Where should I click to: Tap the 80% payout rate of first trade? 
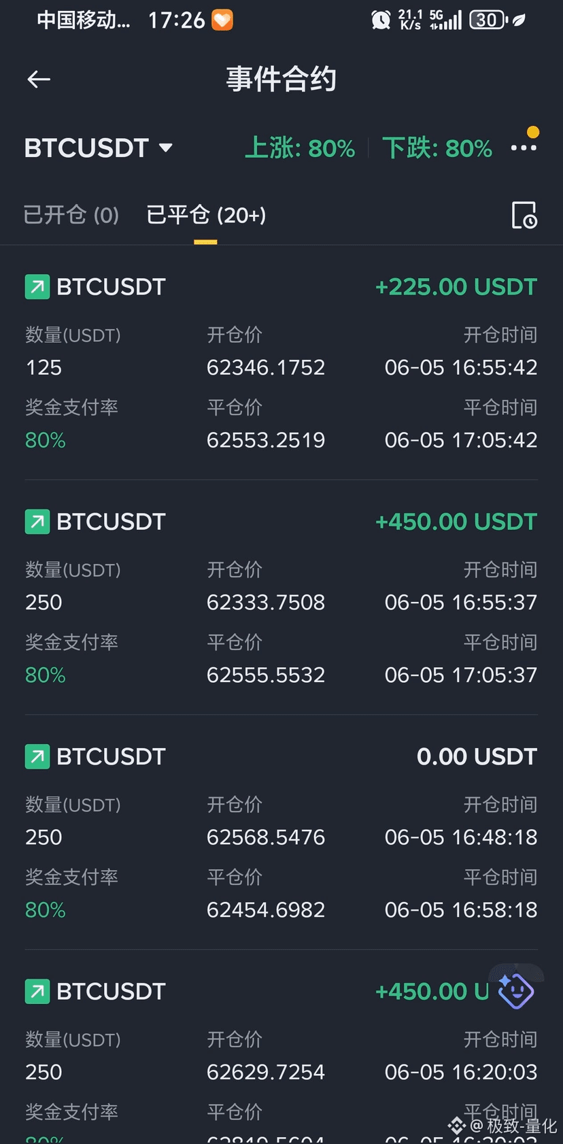coord(46,440)
